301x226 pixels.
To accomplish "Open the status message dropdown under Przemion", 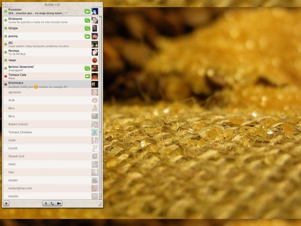I will point(66,13).
